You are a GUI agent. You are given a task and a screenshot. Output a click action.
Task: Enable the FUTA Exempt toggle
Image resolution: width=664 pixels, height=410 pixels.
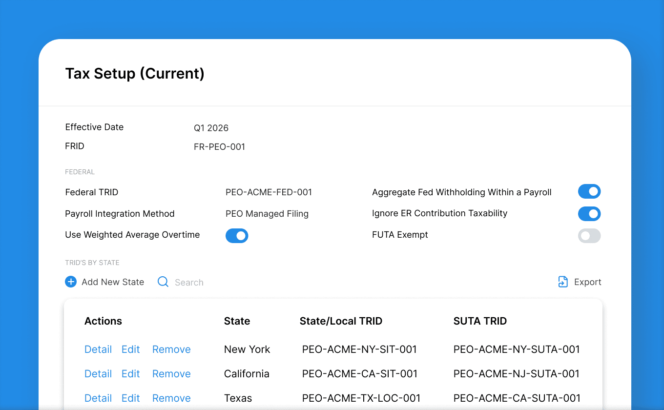tap(589, 236)
